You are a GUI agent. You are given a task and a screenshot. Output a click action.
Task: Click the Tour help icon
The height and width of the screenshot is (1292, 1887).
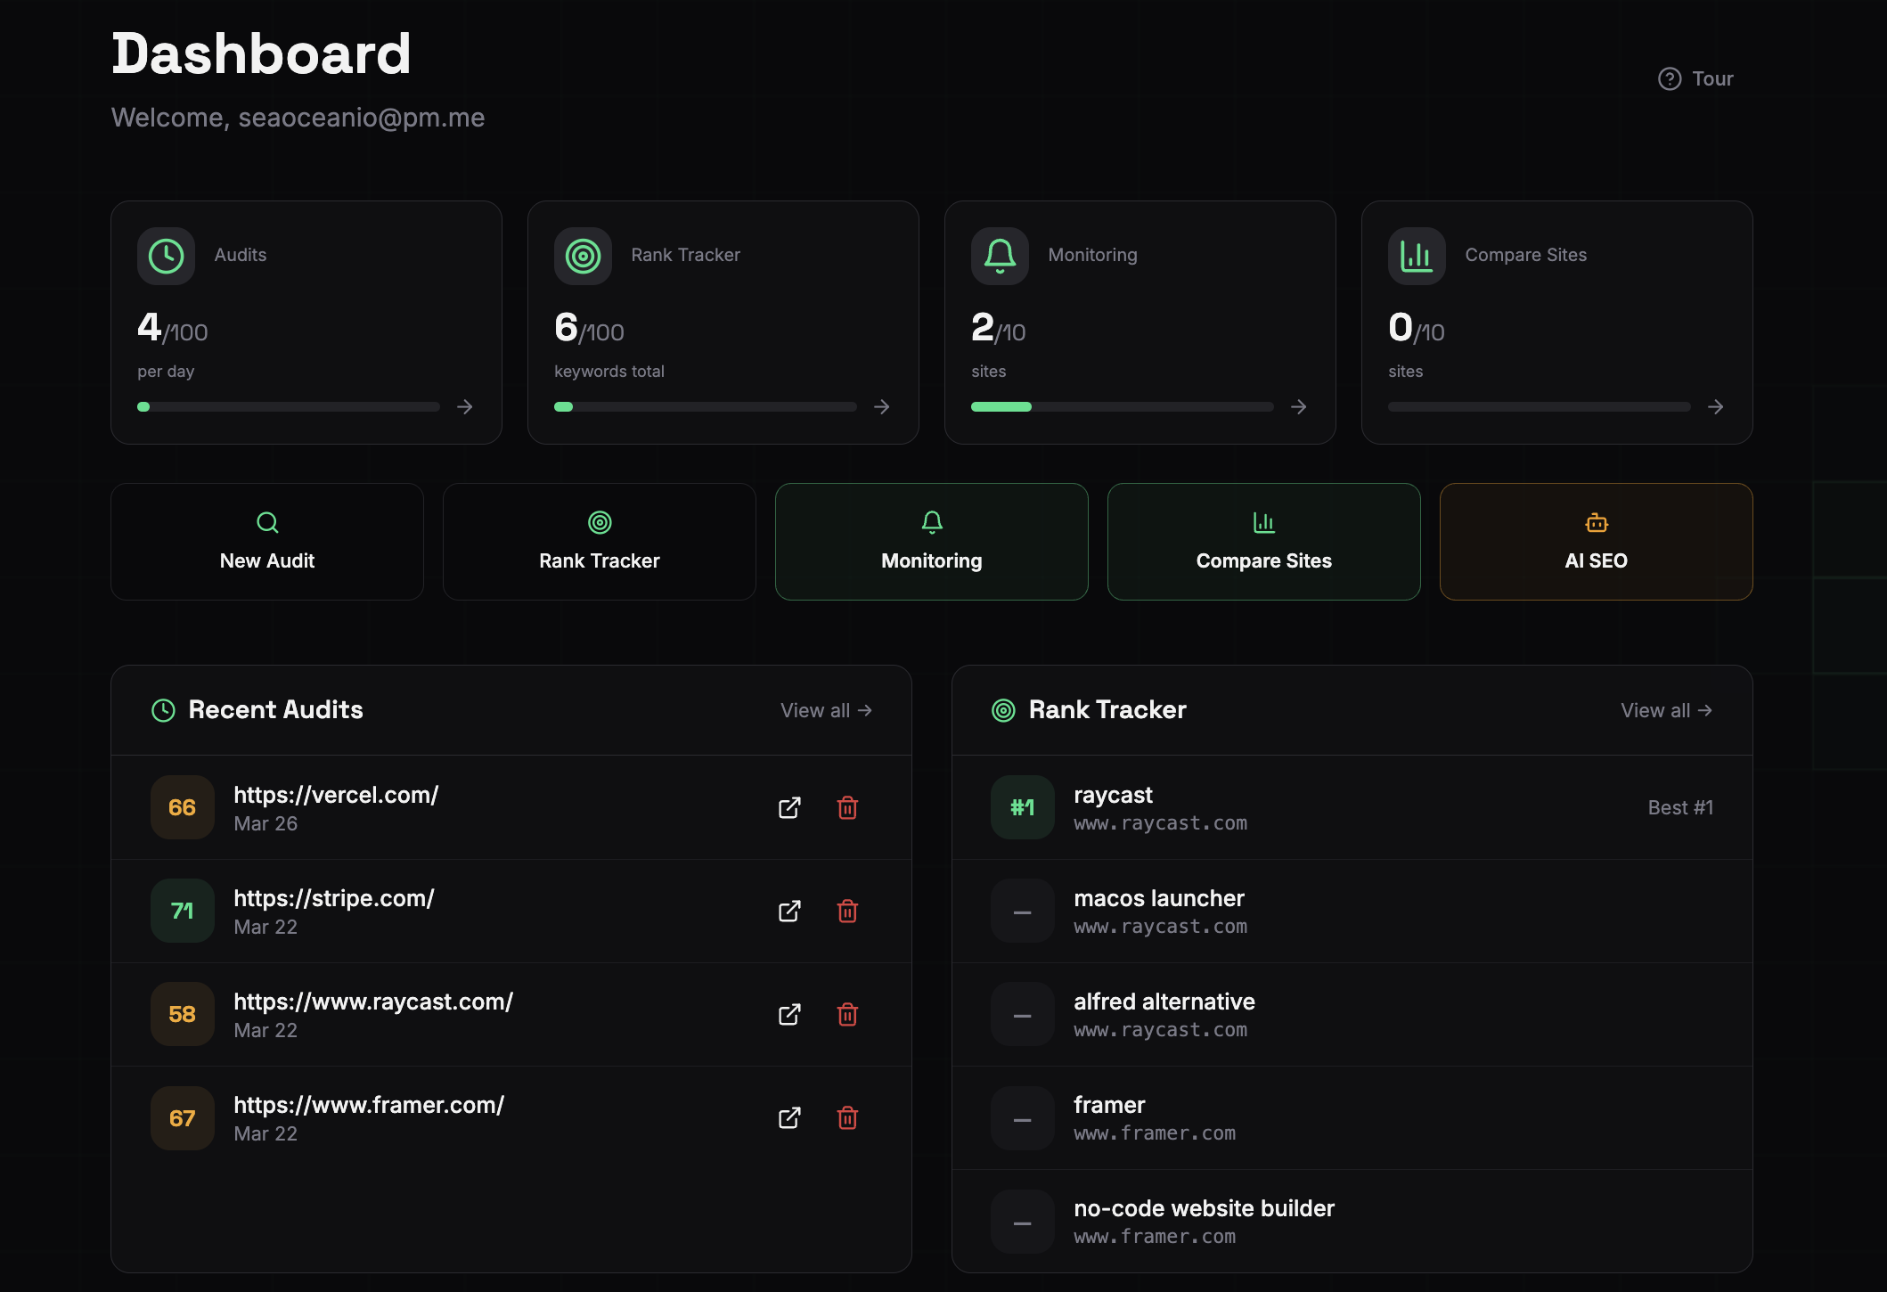[x=1669, y=78]
